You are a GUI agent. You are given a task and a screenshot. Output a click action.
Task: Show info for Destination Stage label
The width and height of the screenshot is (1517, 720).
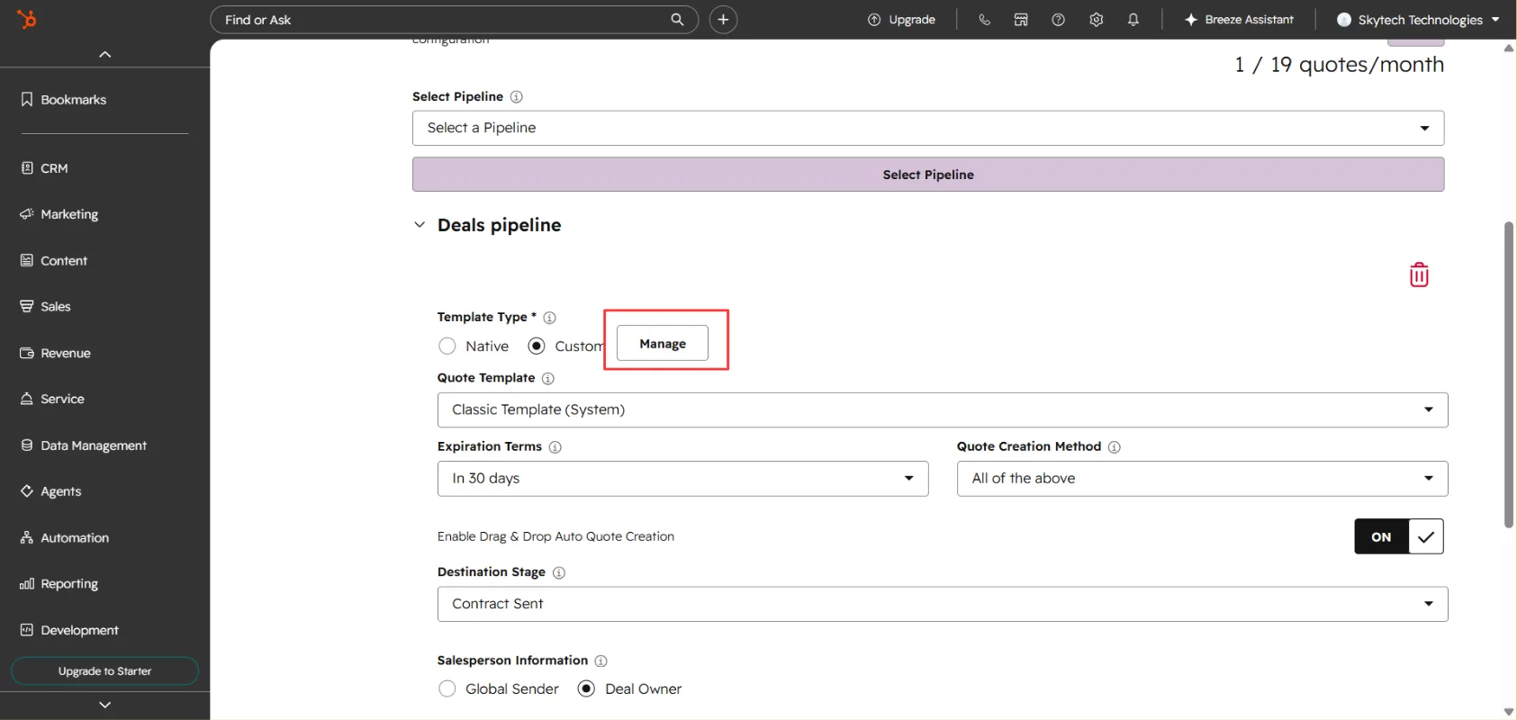pos(558,573)
